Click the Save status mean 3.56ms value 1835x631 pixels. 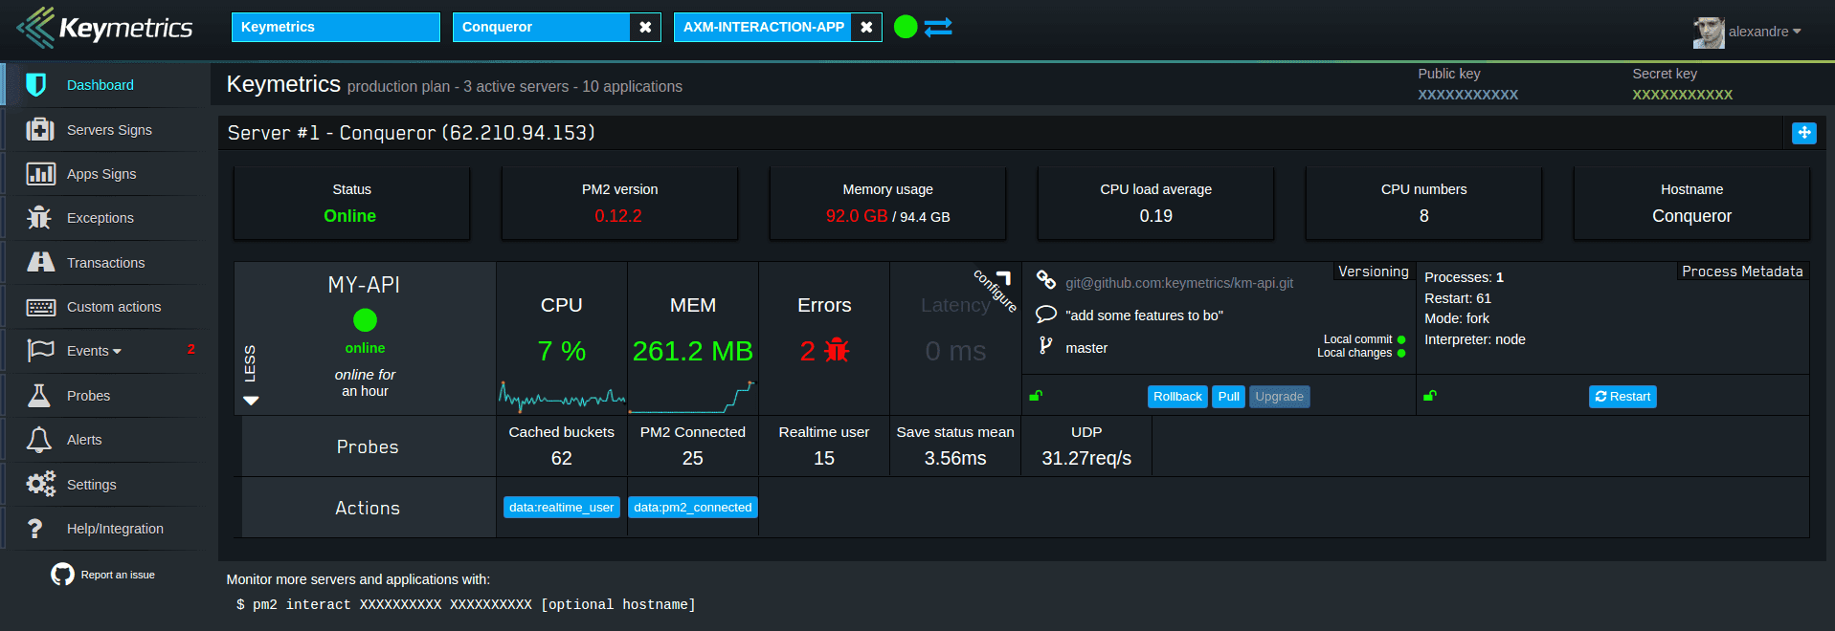pyautogui.click(x=955, y=458)
